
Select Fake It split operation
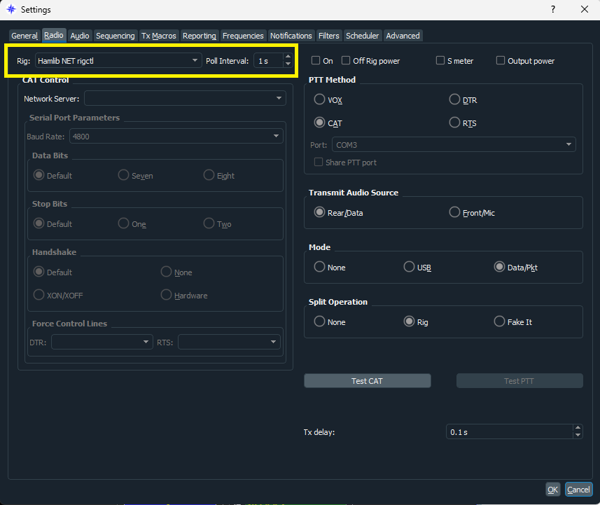[x=499, y=322]
